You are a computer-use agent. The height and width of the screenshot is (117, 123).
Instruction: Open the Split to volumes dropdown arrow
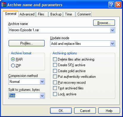[x=42, y=96]
